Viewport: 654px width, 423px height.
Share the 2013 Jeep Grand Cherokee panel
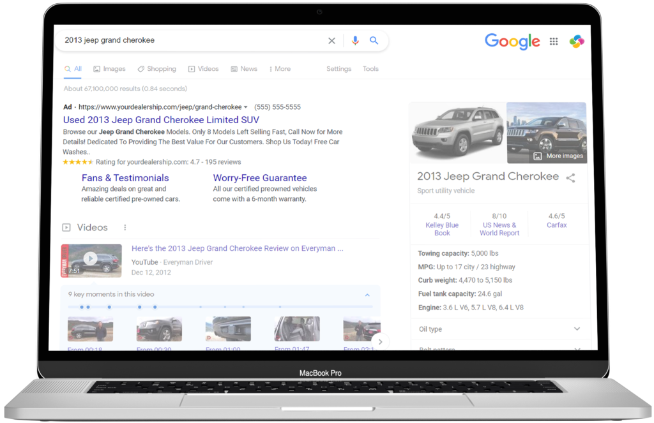tap(570, 178)
